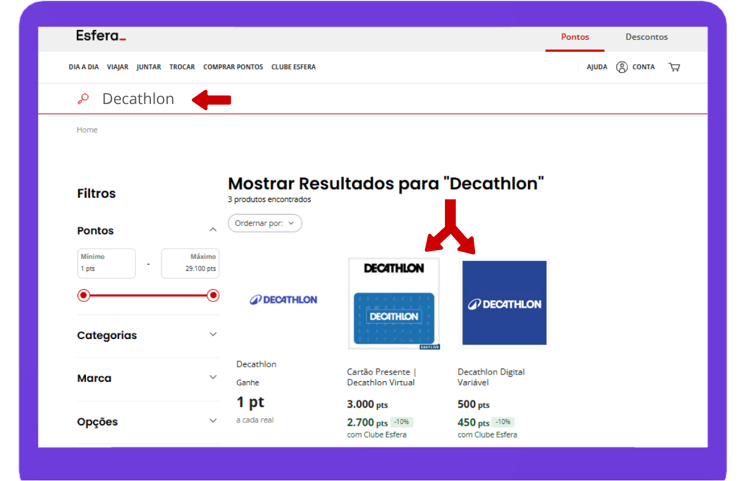Click the Esfera logo
This screenshot has height=481, width=745.
[x=100, y=36]
